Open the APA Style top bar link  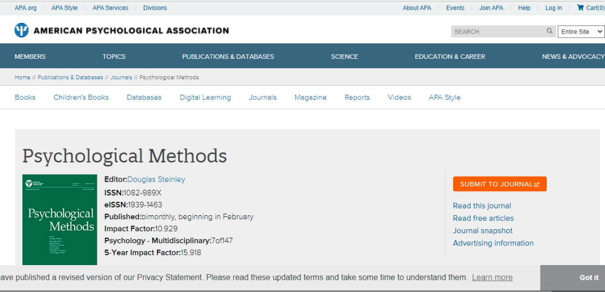click(64, 8)
